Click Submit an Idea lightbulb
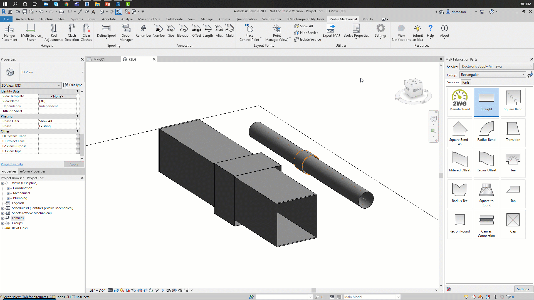 point(418,32)
